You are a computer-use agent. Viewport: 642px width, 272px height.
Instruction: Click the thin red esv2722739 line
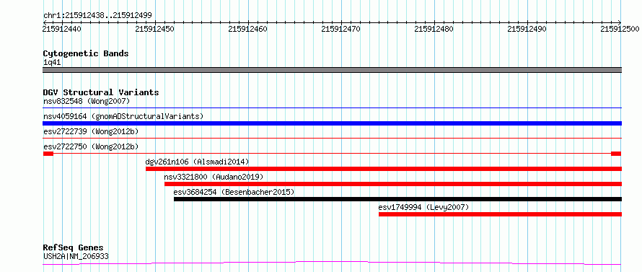[332, 139]
